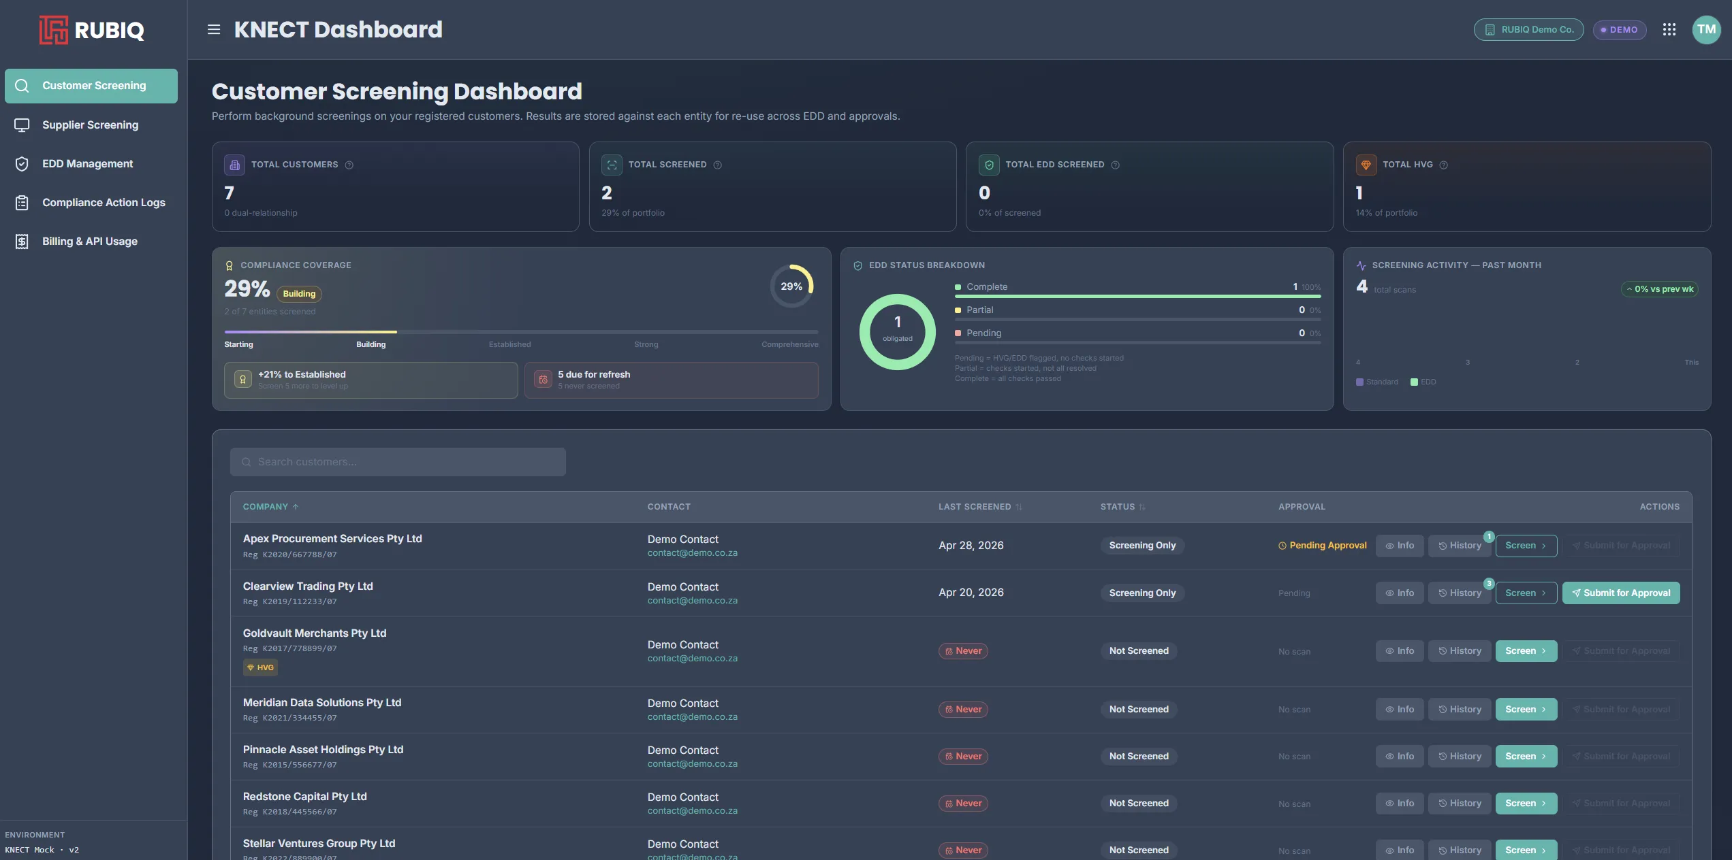1732x860 pixels.
Task: Open Screen for Goldvault Merchants
Action: tap(1526, 651)
